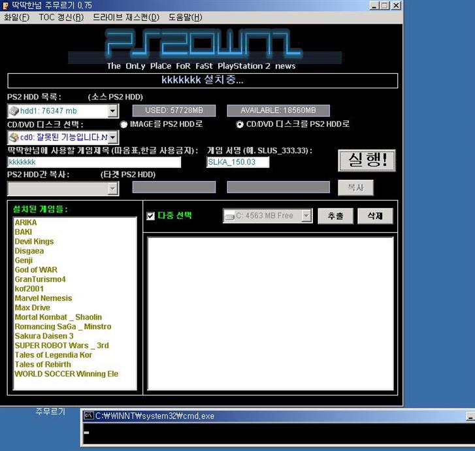Image resolution: width=475 pixels, height=451 pixels.
Task: Expand the C: 4563 MB Free dropdown
Action: [306, 216]
